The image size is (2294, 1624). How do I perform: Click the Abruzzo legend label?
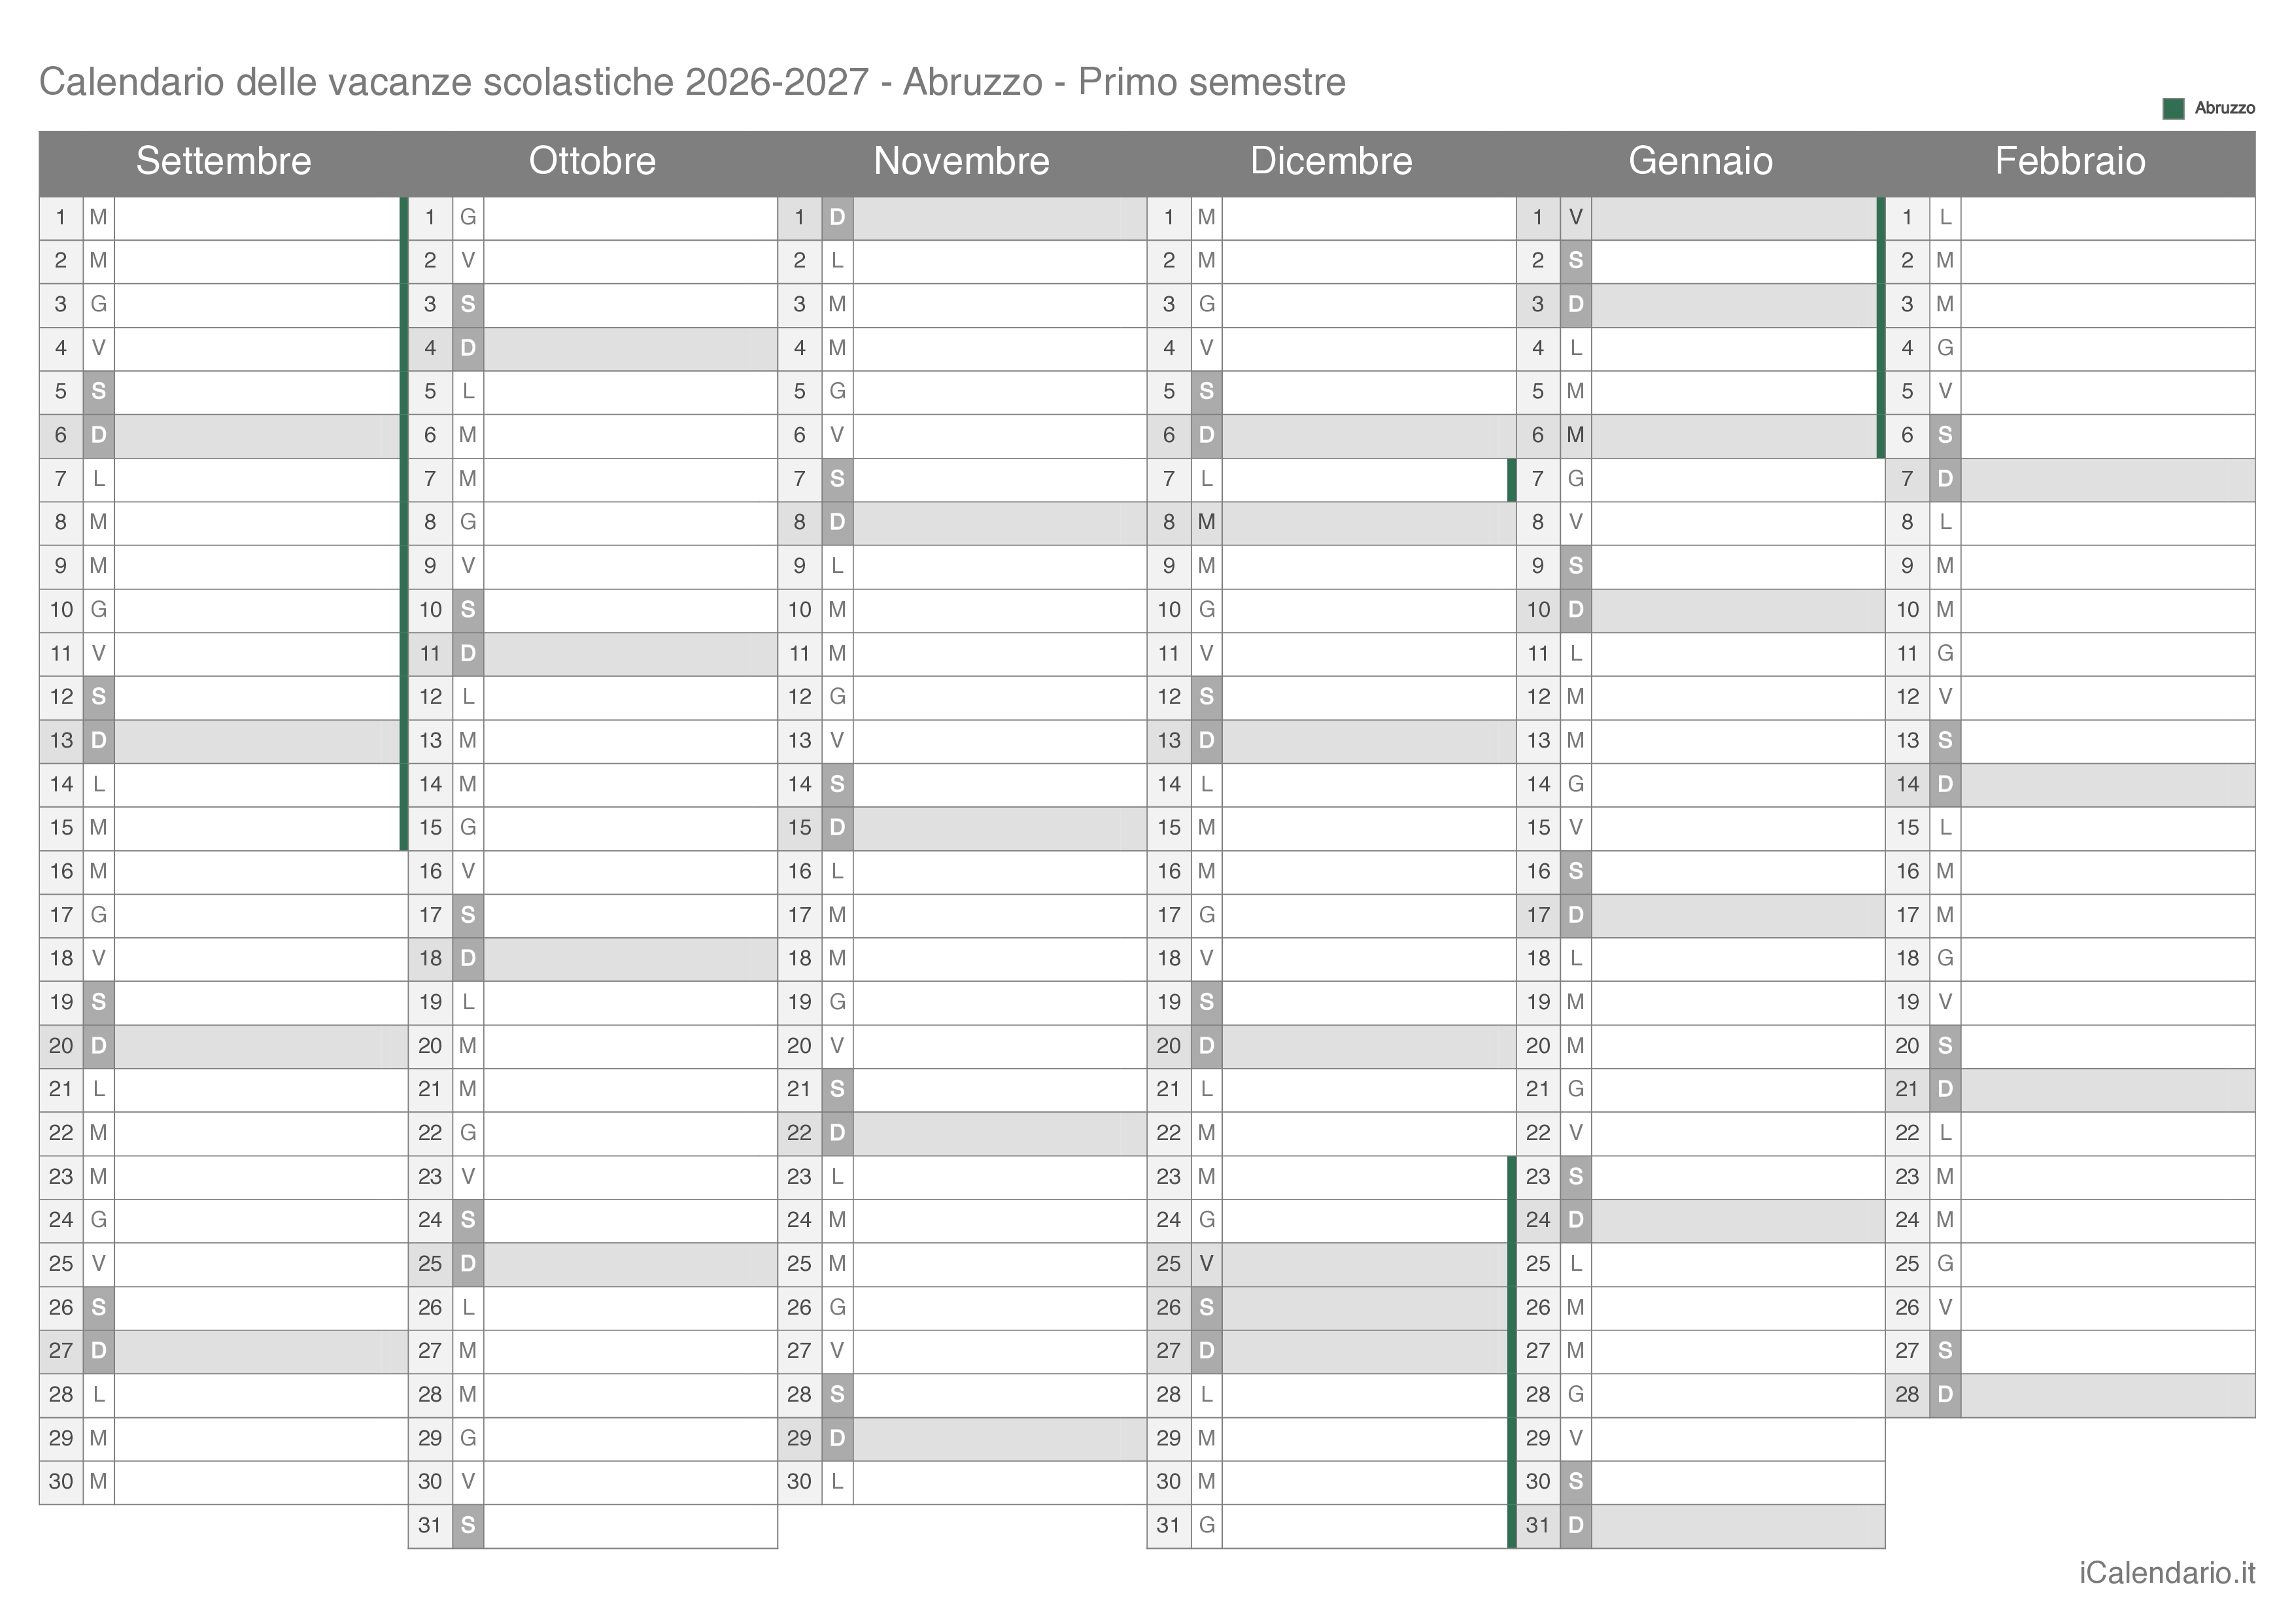point(2224,108)
